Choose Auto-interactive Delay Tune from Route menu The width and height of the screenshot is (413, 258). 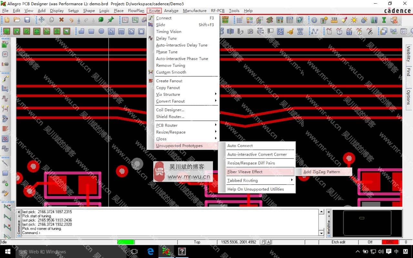(x=182, y=45)
